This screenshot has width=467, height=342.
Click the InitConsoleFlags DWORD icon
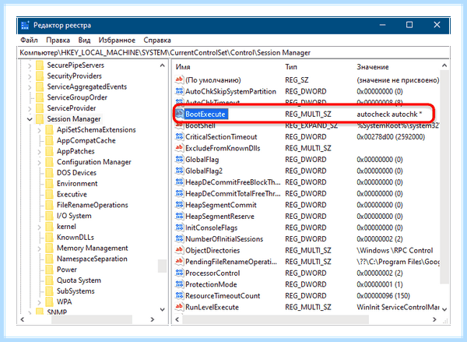(179, 227)
